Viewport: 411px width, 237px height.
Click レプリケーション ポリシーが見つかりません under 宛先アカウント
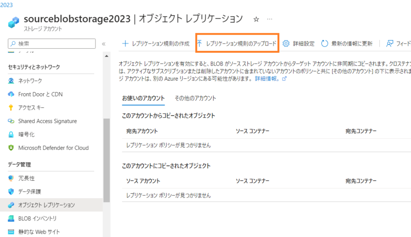click(x=168, y=145)
